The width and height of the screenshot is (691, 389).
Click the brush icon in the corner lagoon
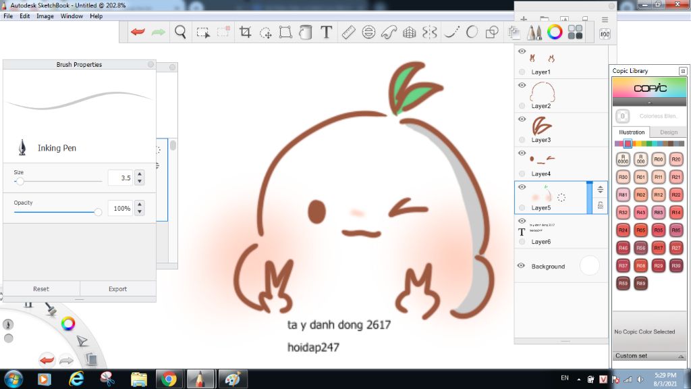(x=51, y=308)
